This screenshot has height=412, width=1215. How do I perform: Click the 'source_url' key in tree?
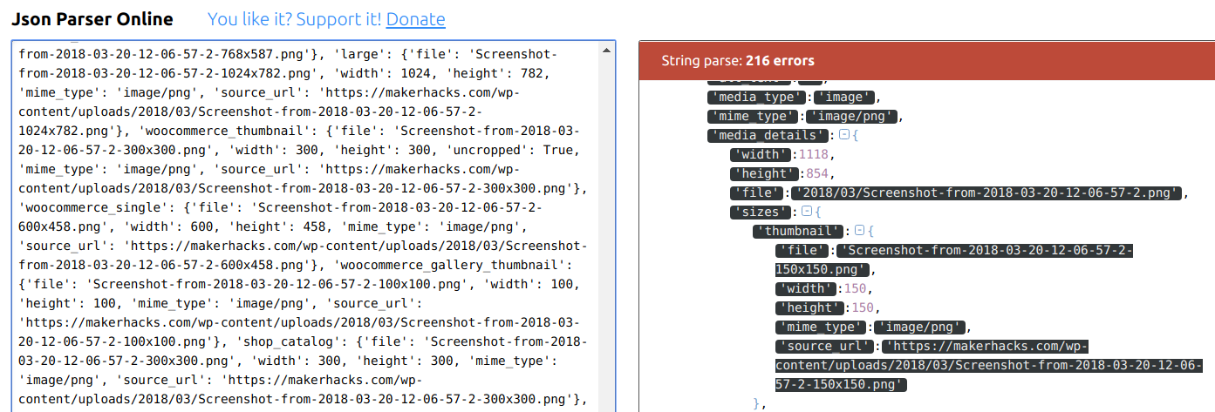point(824,346)
